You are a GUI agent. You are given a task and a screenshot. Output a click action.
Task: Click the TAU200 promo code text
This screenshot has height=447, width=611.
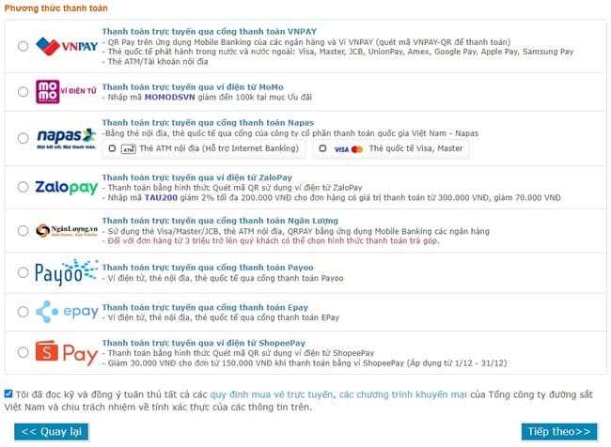point(161,197)
